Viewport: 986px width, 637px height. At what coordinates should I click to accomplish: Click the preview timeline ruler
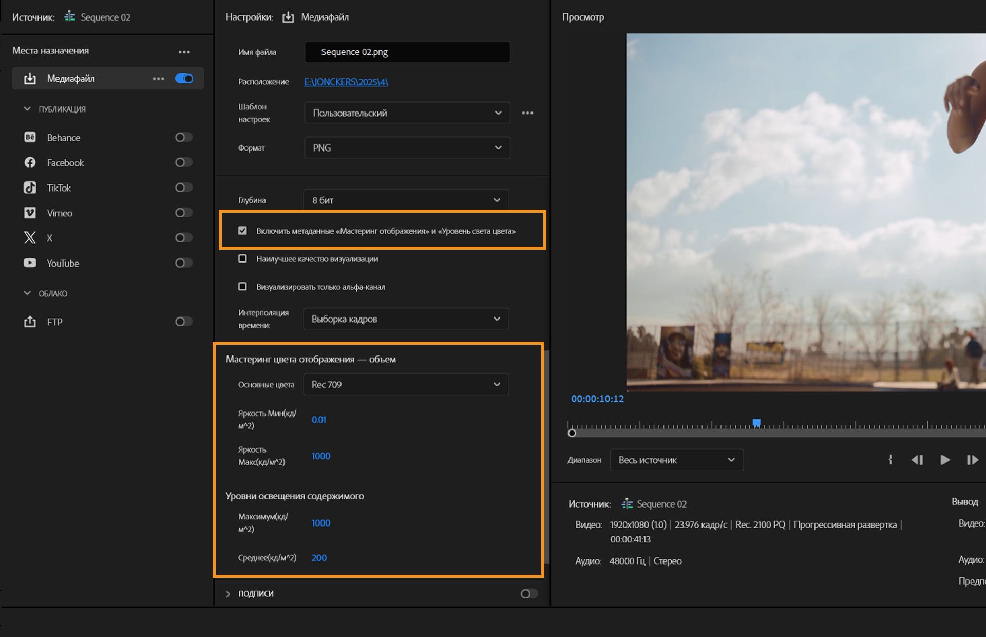[776, 425]
